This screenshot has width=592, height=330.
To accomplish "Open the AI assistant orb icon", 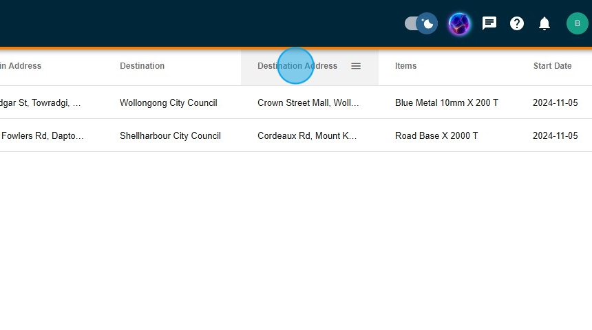I will pos(459,24).
